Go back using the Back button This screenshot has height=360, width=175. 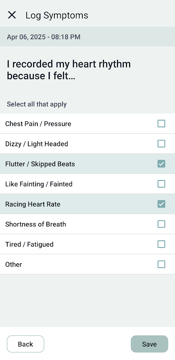click(x=26, y=344)
